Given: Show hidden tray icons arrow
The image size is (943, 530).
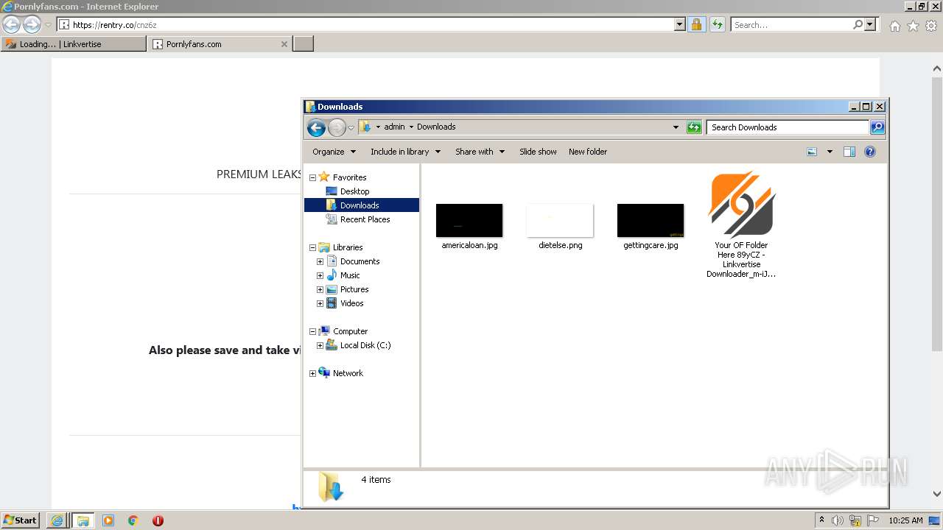Looking at the screenshot, I should [x=821, y=520].
